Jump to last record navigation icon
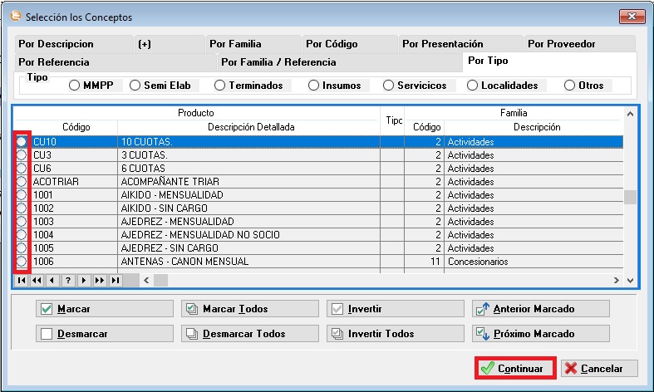654x392 pixels. tap(115, 281)
